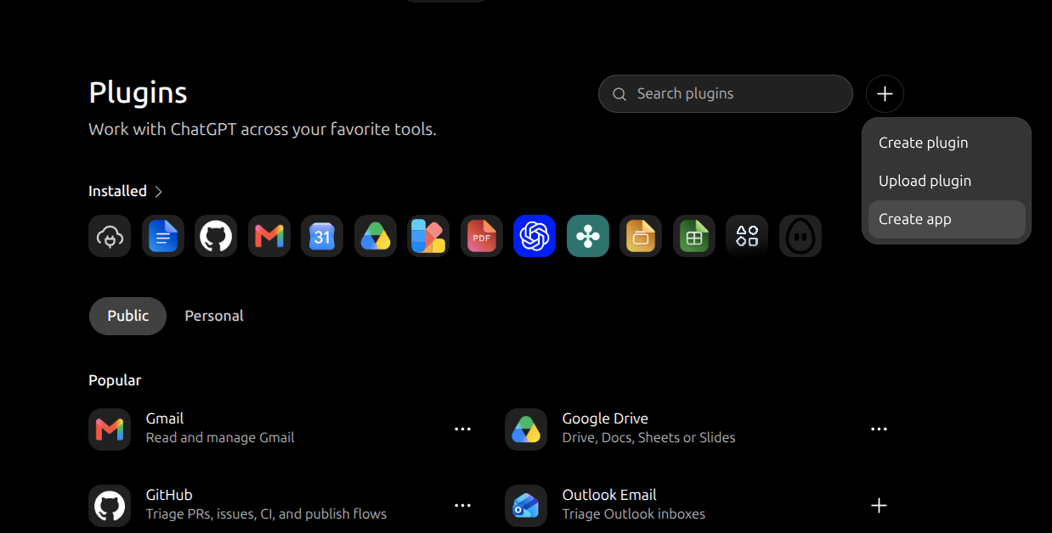This screenshot has width=1052, height=533.
Task: Open the installed green spreadsheet plugin icon
Action: pos(694,236)
